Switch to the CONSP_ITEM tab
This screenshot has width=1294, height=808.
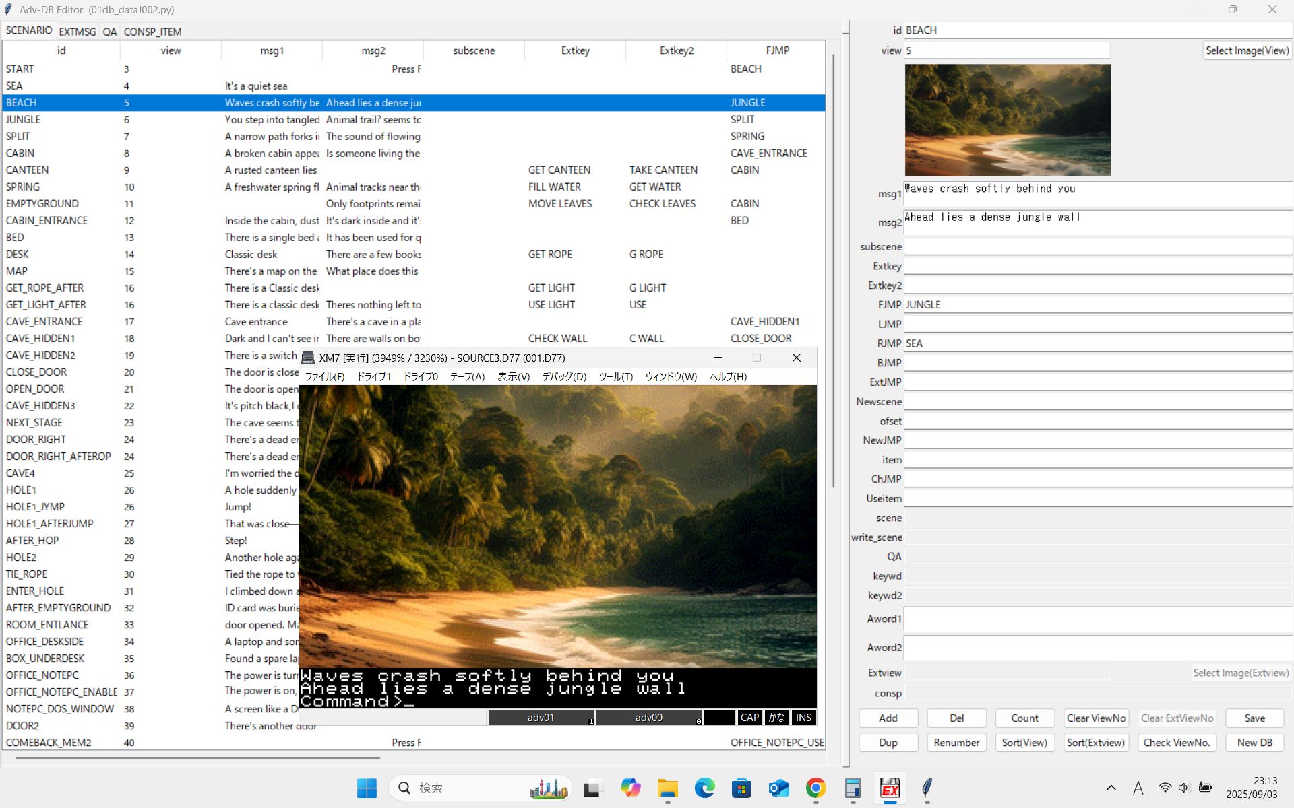coord(152,32)
